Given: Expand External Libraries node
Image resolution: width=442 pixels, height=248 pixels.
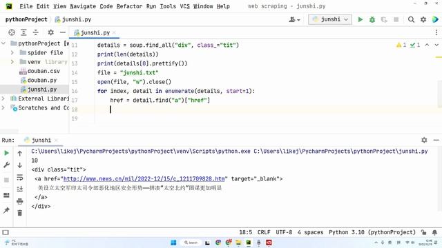Looking at the screenshot, I should pyautogui.click(x=3, y=99).
